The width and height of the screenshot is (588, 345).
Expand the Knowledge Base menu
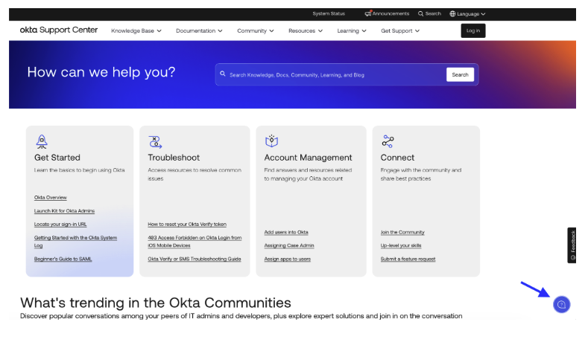[x=136, y=31]
